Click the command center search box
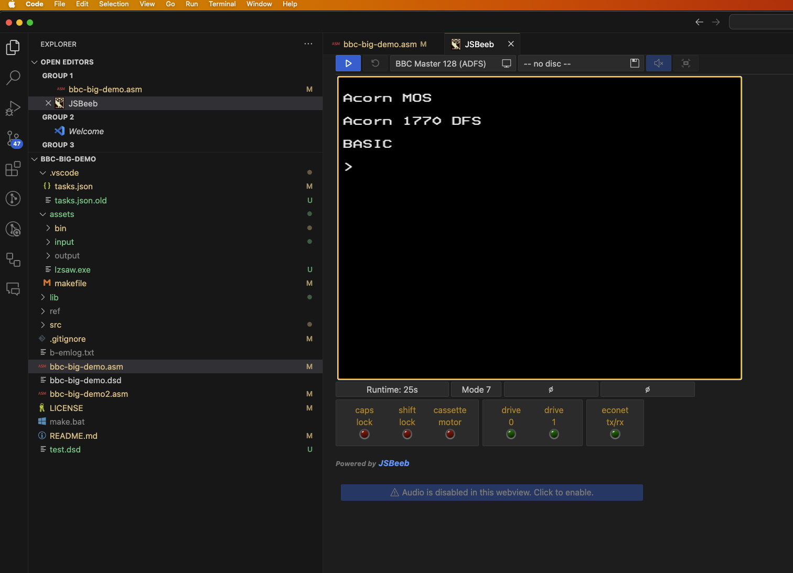Screen dimensions: 793x573 point(761,22)
